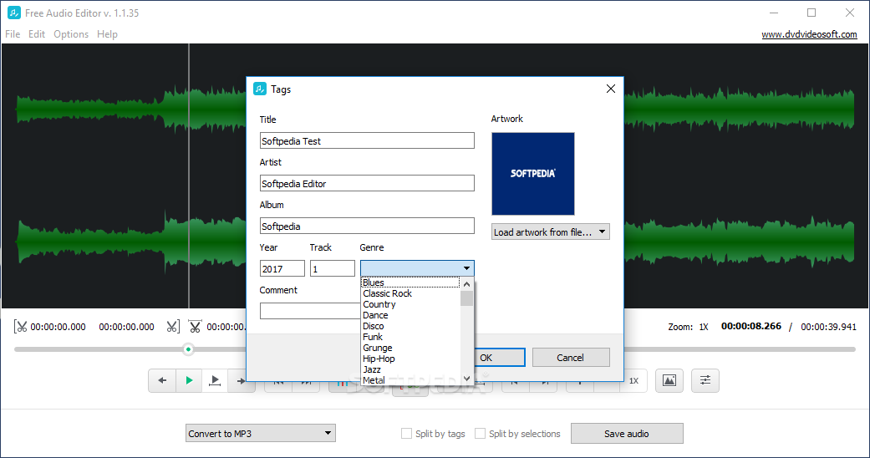Select Disco from the genre list

[x=410, y=326]
